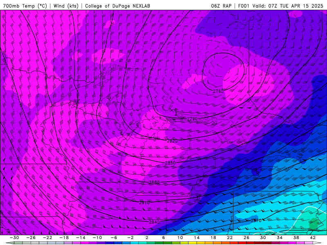Image resolution: width=327 pixels, height=245 pixels.
Task: Click the 42 colorbar tick label
Action: coord(313,238)
